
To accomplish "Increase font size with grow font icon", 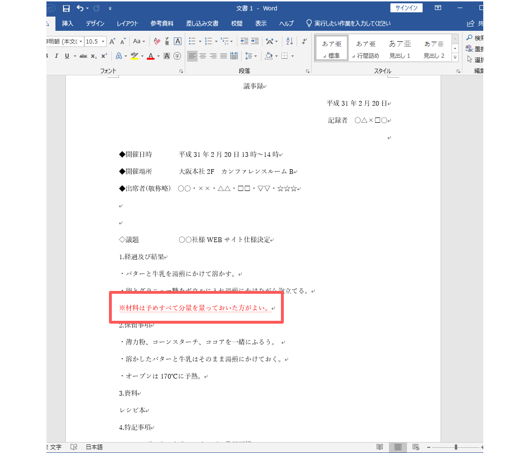I will pos(112,41).
